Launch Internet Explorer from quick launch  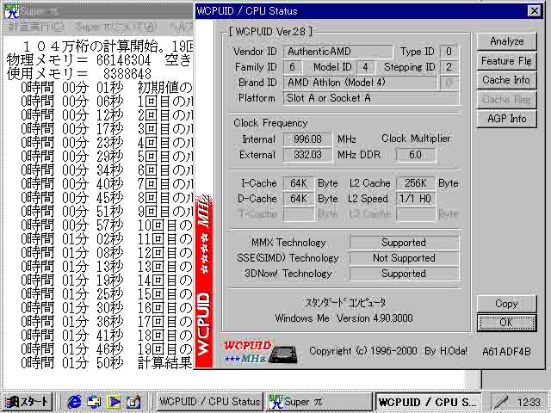74,402
